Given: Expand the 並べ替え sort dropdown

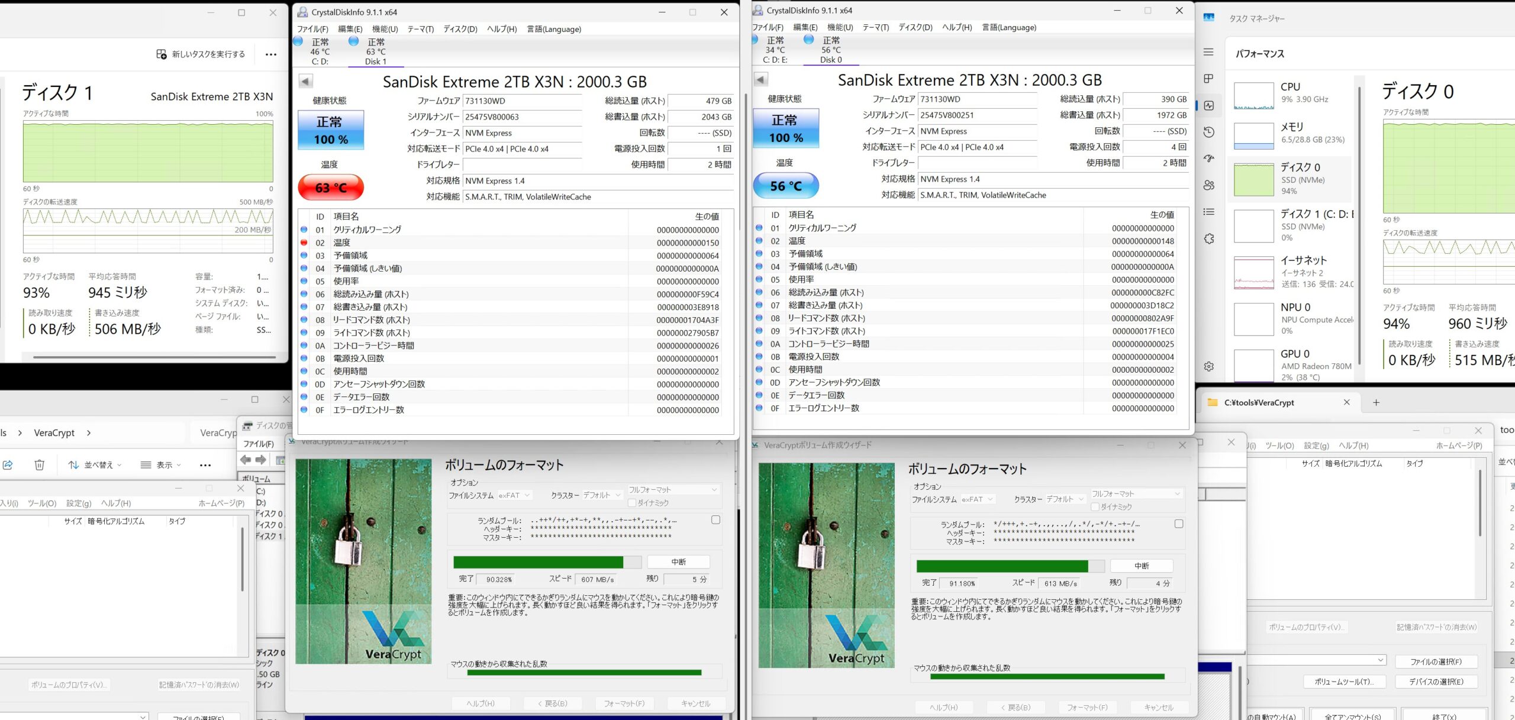Looking at the screenshot, I should 95,465.
